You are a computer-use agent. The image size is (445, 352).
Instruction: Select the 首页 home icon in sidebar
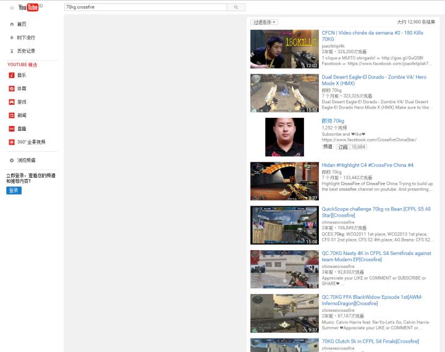pos(12,24)
